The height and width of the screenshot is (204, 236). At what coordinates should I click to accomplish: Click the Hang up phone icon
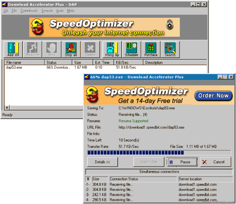[x=112, y=49]
